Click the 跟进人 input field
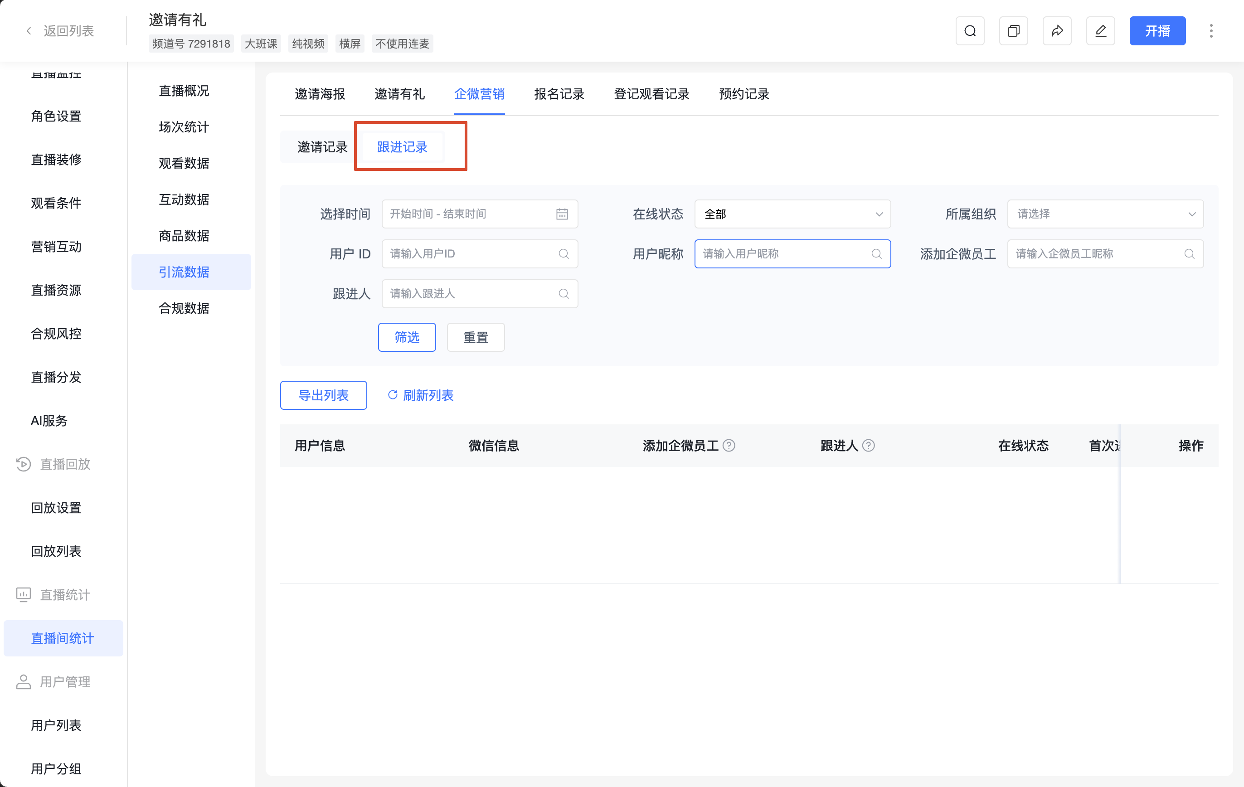This screenshot has width=1244, height=787. (x=479, y=293)
